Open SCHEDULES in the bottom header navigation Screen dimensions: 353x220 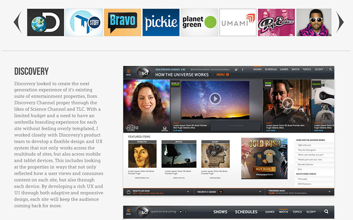click(246, 212)
